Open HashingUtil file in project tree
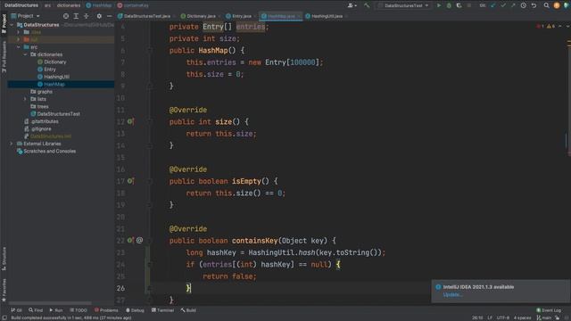The image size is (571, 321). 56,77
